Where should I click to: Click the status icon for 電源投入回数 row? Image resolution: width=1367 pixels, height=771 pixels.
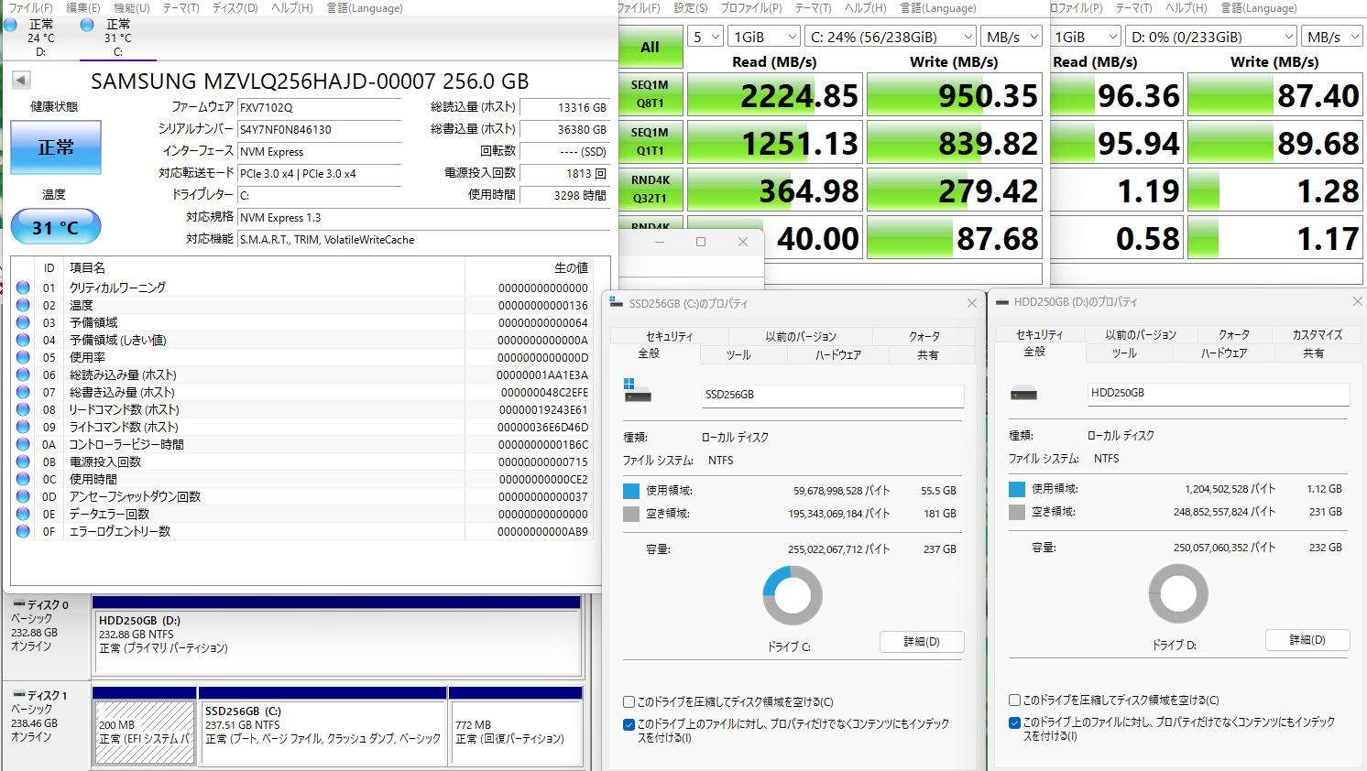[23, 462]
